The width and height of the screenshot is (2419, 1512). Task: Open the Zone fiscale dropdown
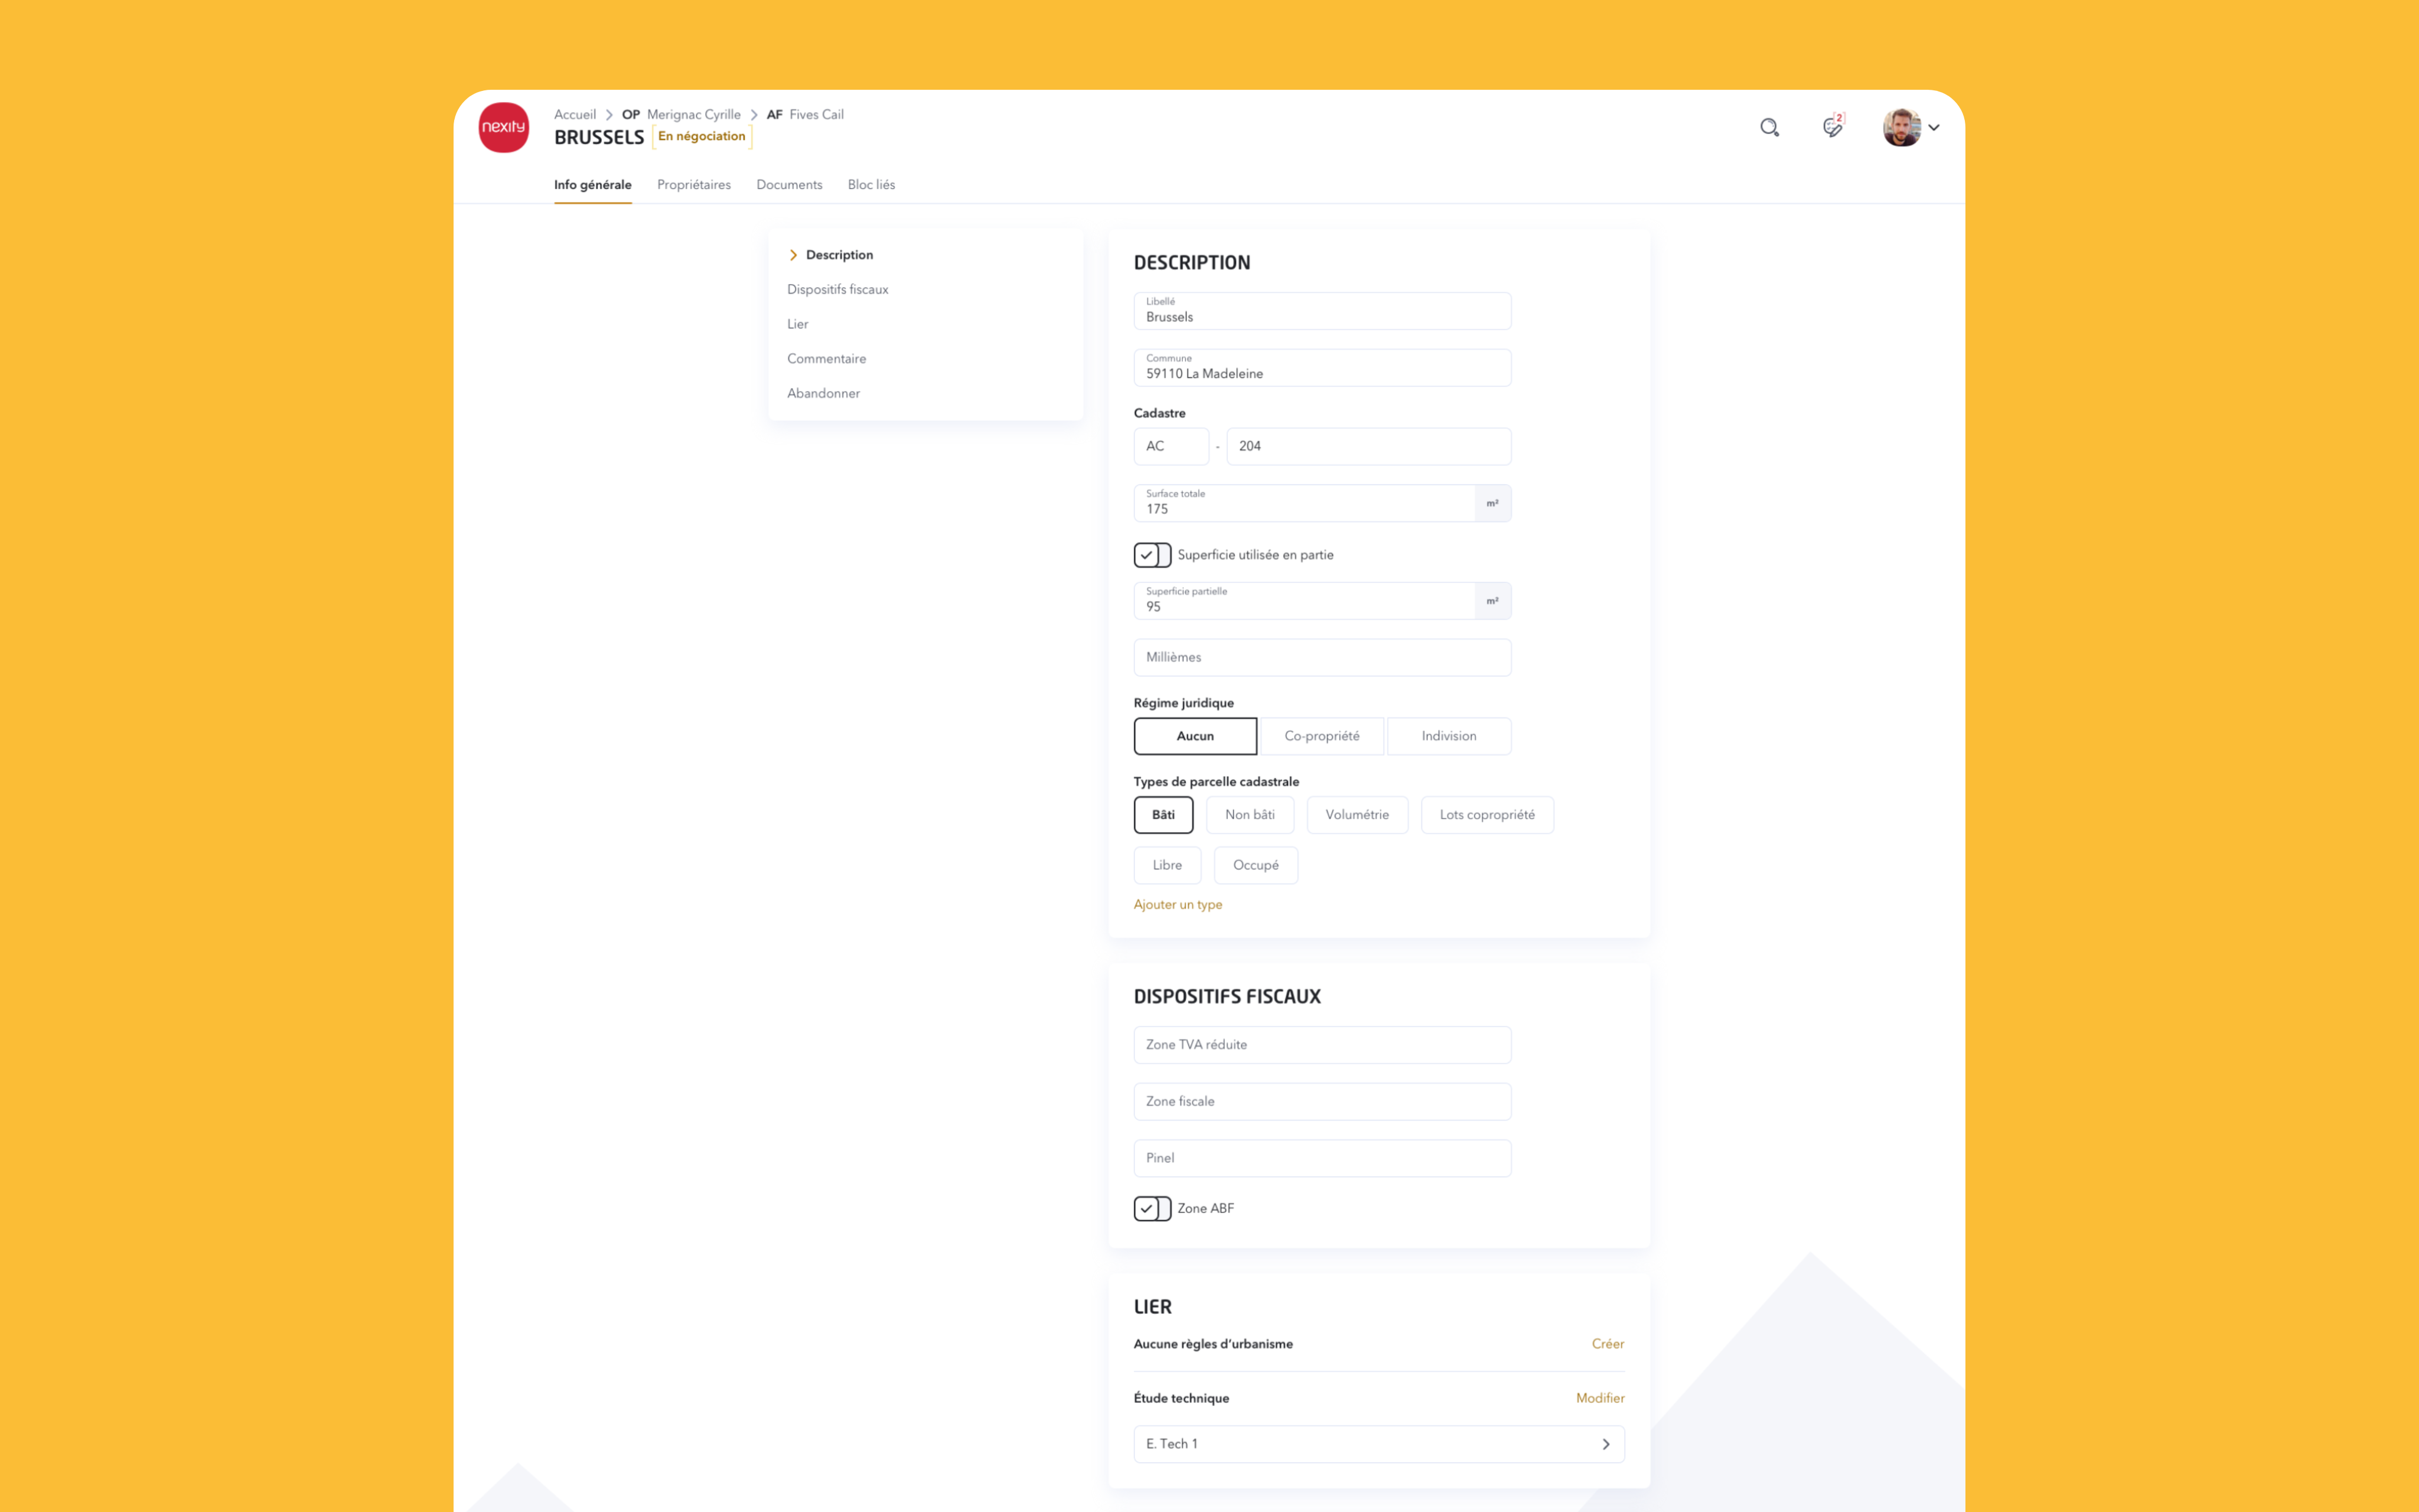[1322, 1101]
